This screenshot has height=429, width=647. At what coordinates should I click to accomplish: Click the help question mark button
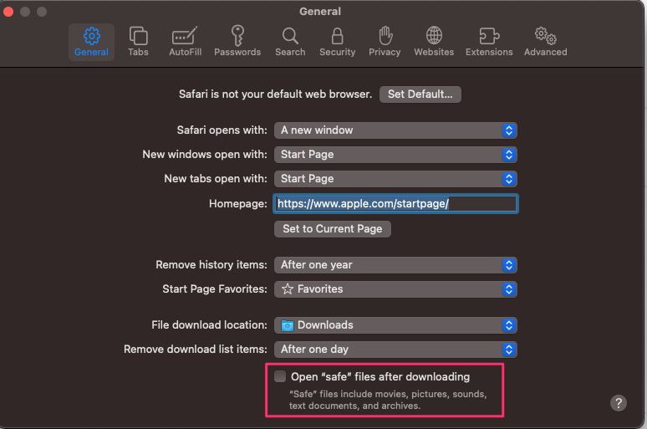619,403
